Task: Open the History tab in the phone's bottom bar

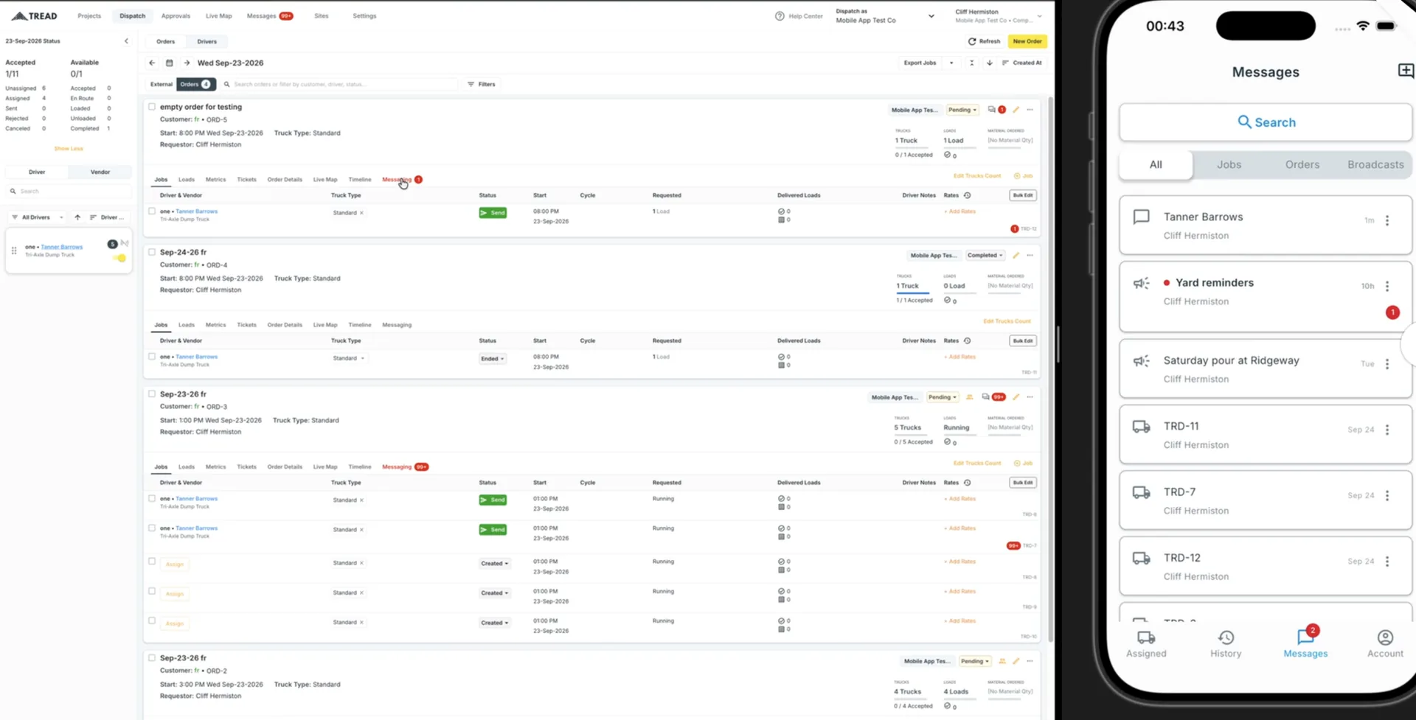Action: tap(1226, 643)
